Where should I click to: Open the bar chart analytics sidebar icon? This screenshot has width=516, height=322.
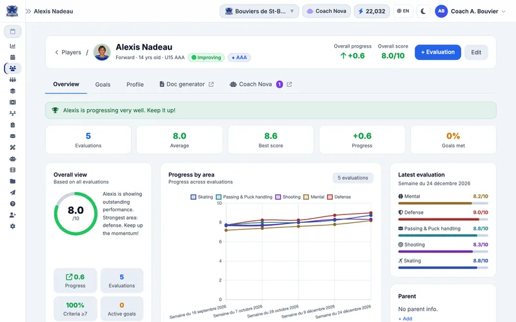point(12,46)
